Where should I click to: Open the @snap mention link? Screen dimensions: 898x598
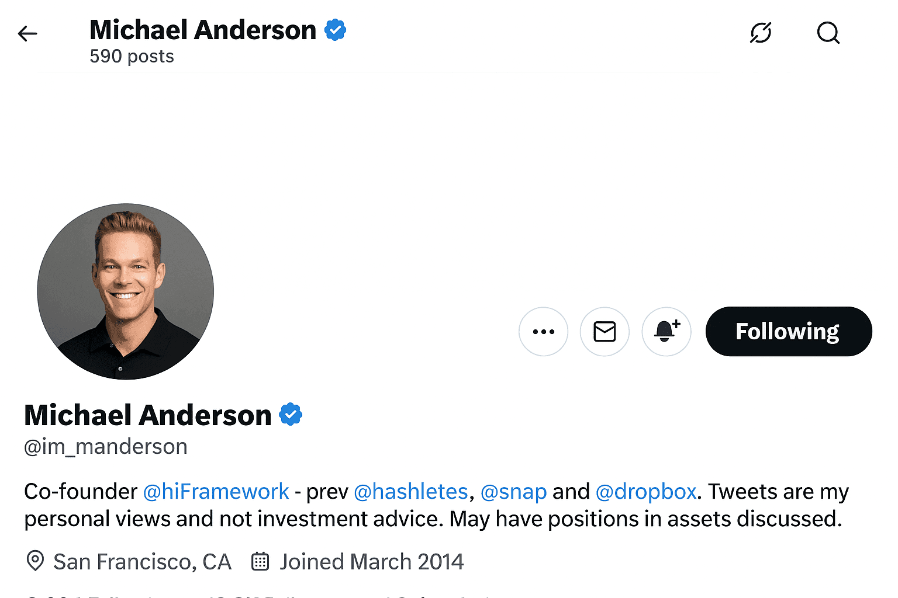[x=513, y=492]
